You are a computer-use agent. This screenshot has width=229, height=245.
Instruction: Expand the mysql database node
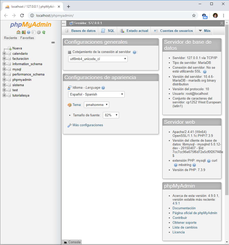click(4, 69)
